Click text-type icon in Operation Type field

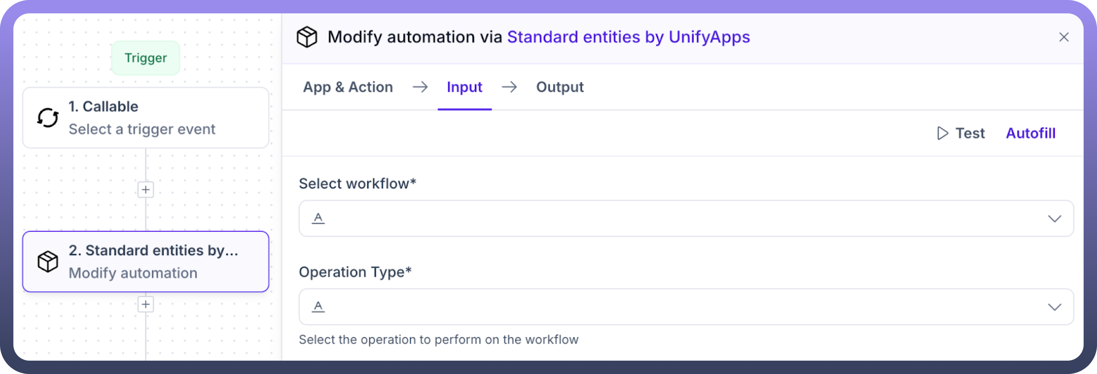318,307
